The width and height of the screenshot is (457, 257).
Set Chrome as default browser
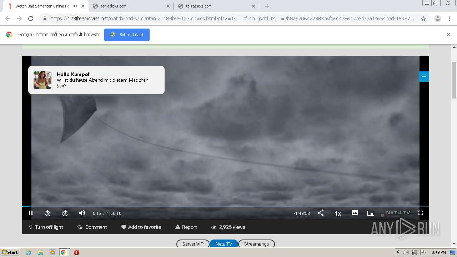pyautogui.click(x=127, y=35)
